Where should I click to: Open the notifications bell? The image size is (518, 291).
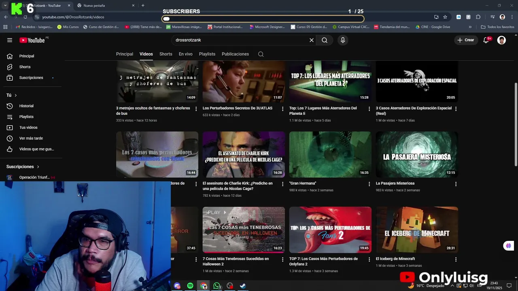[486, 40]
